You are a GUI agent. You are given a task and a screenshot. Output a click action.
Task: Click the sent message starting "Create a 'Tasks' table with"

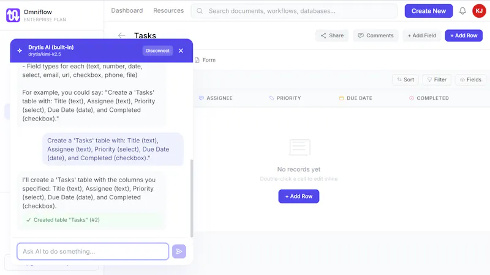[113, 149]
